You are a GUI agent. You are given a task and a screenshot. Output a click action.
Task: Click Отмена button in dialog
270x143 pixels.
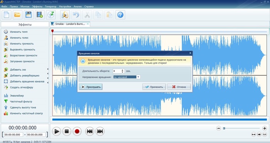(x=179, y=87)
